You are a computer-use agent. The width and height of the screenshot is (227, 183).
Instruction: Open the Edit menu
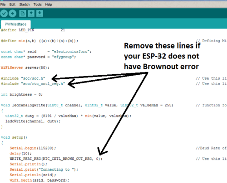tap(12, 5)
